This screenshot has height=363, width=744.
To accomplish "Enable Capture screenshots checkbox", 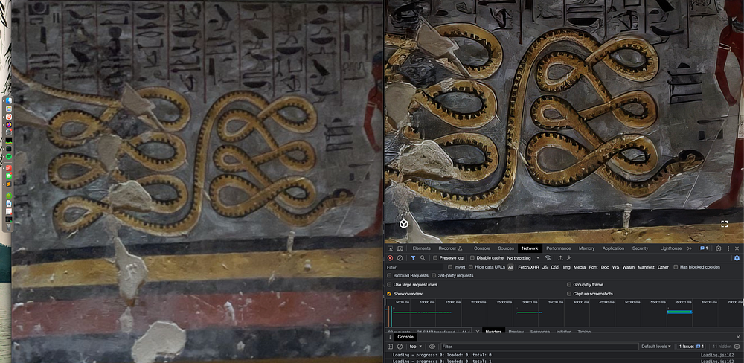I will 569,294.
